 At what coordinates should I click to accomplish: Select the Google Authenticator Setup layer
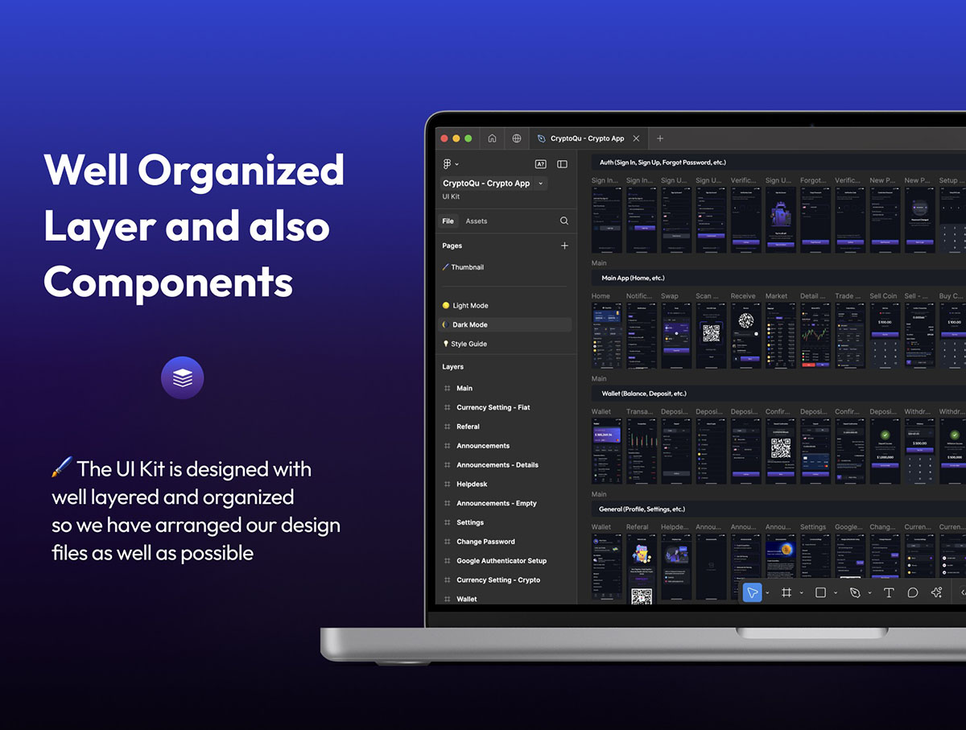pyautogui.click(x=502, y=561)
